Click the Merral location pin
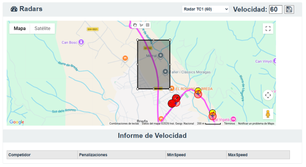 point(161,56)
